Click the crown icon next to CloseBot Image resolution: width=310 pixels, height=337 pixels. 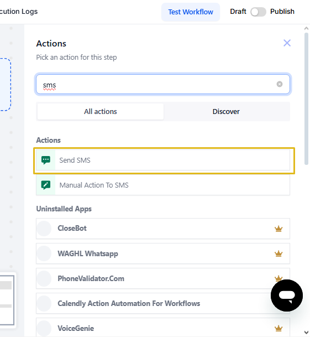click(279, 229)
